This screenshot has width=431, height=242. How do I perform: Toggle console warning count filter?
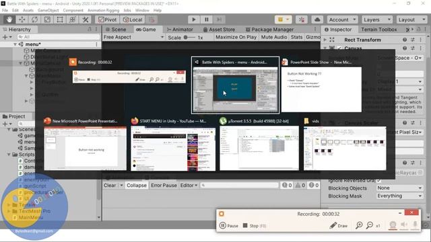click(x=300, y=186)
